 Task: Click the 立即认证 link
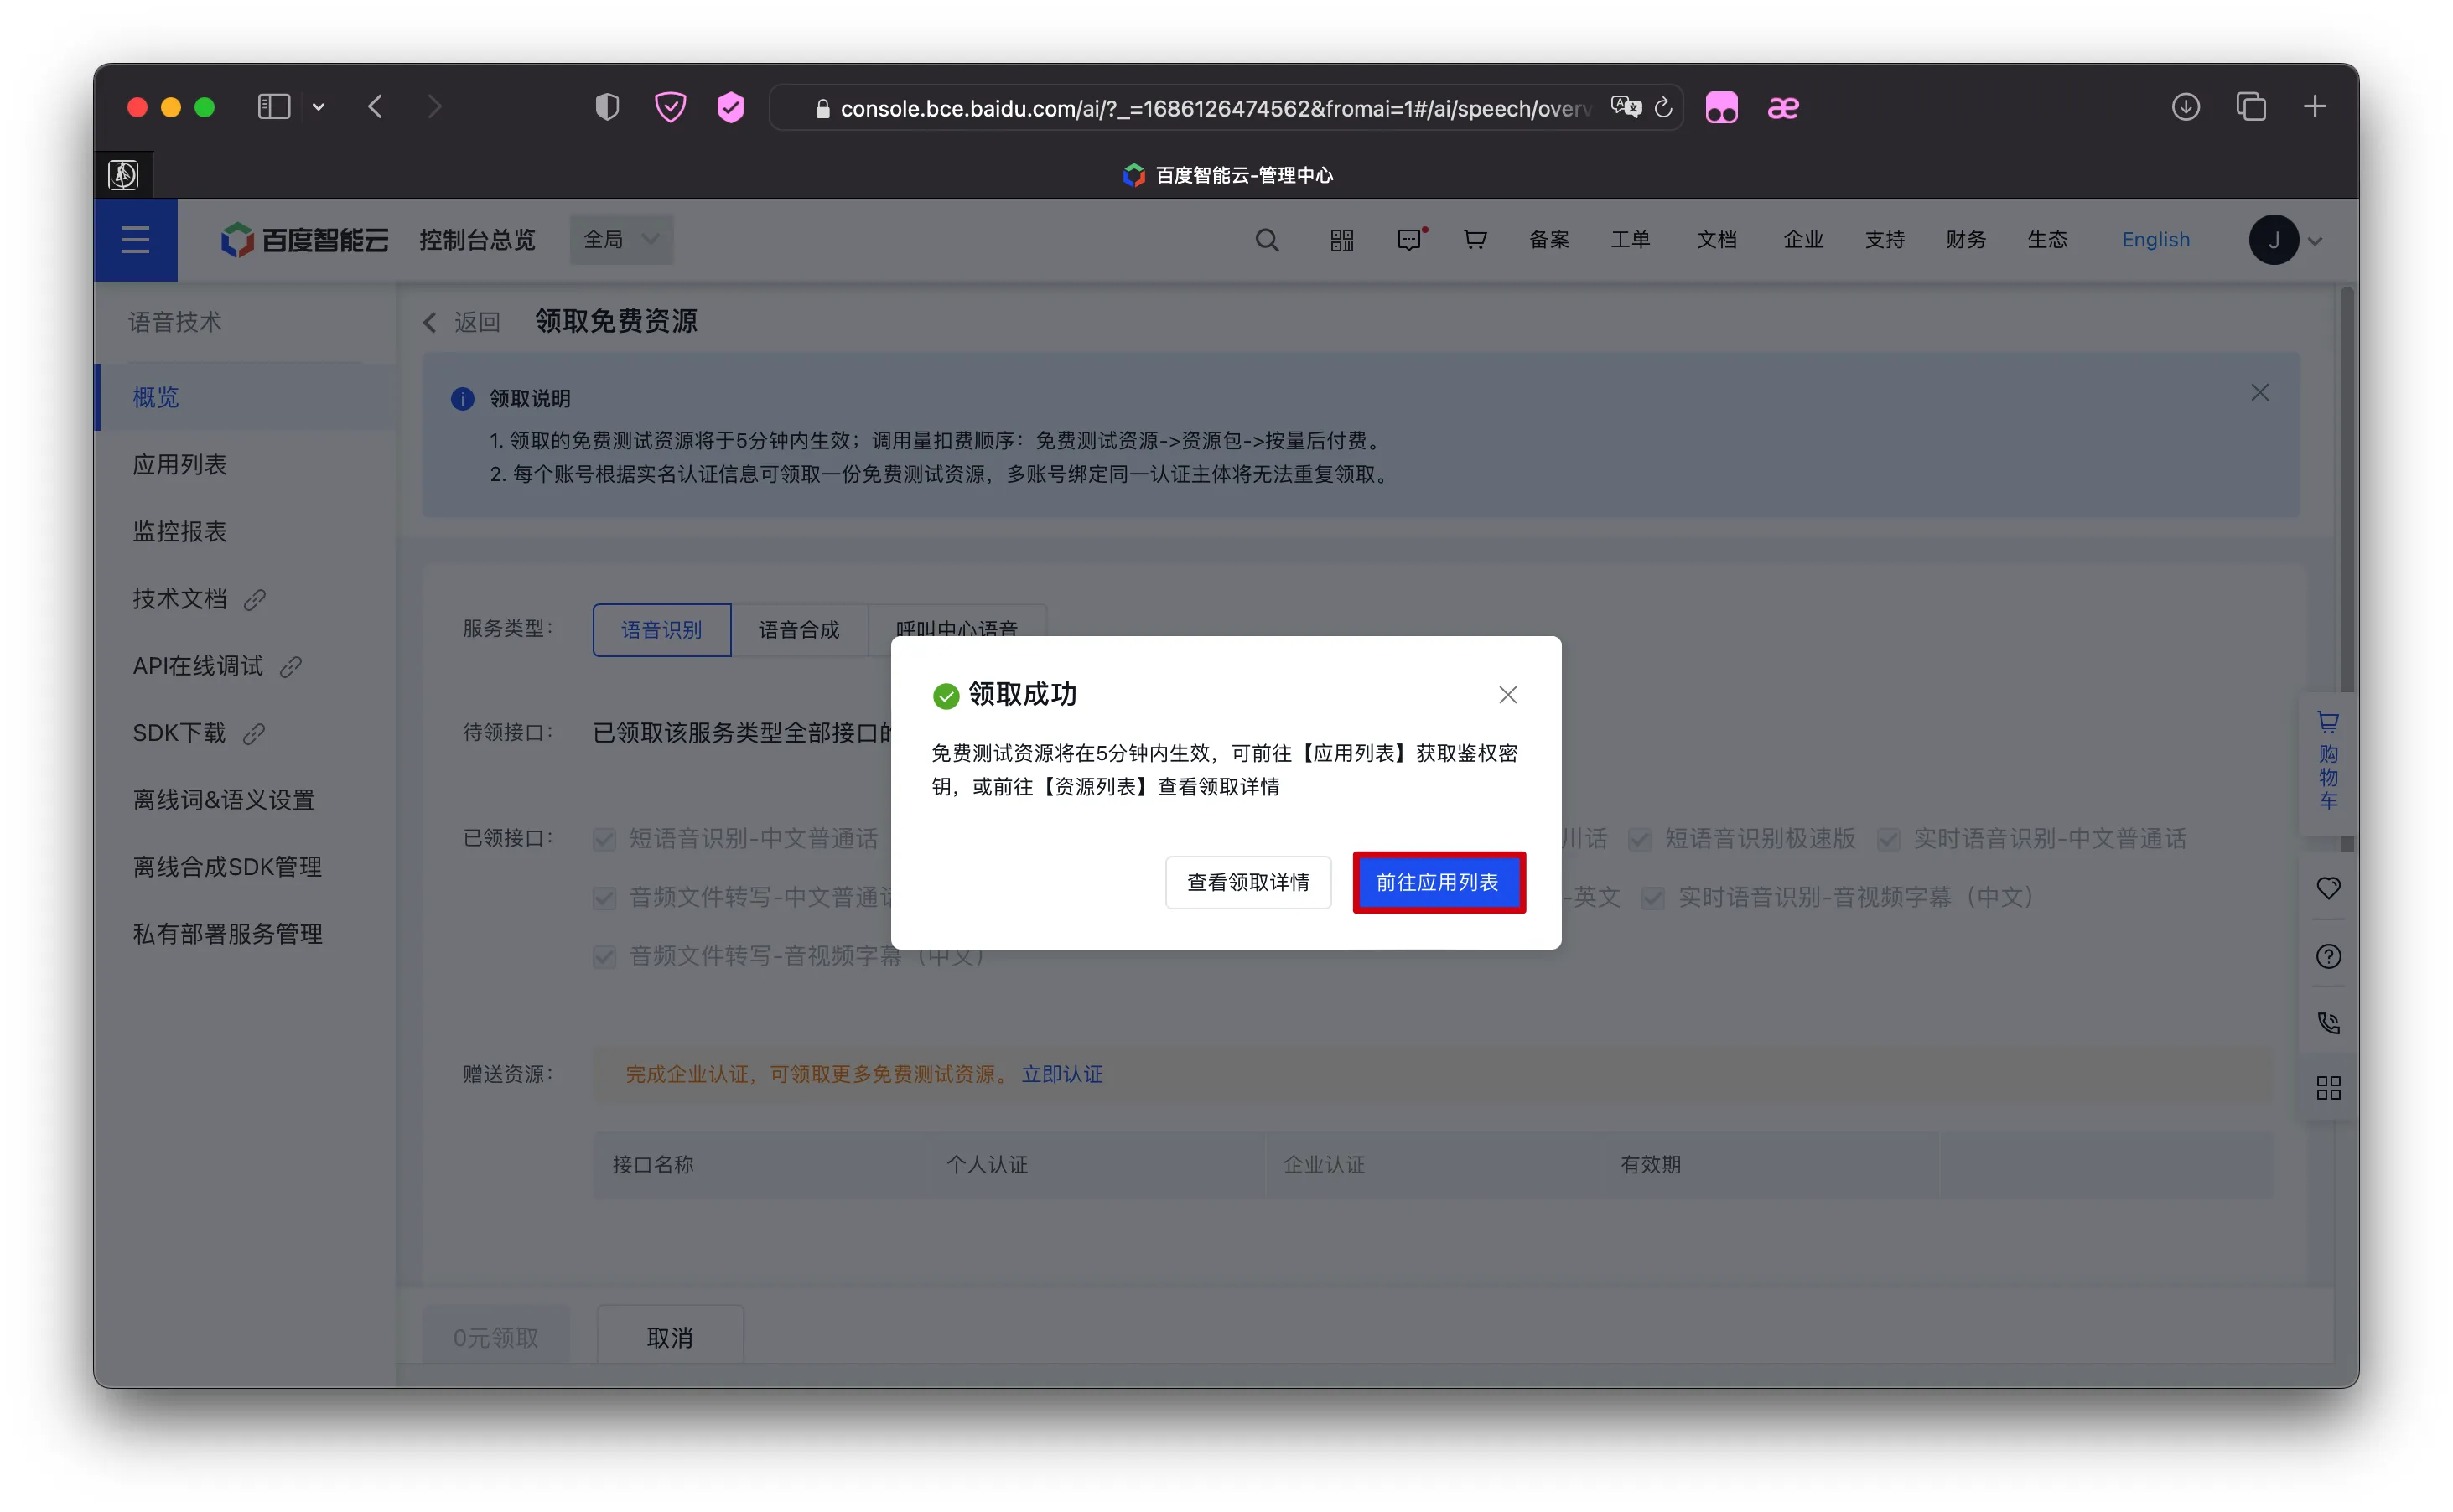[x=1062, y=1074]
